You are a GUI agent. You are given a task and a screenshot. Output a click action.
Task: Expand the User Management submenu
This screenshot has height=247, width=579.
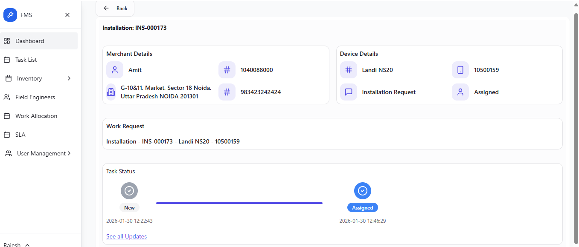pos(69,153)
